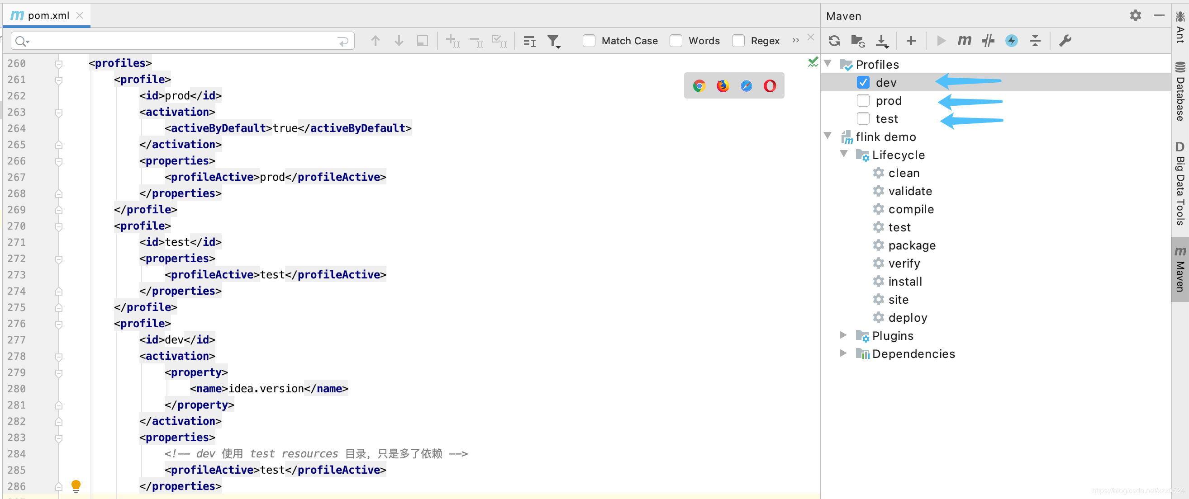Uncheck the dev Maven profile

(x=863, y=83)
